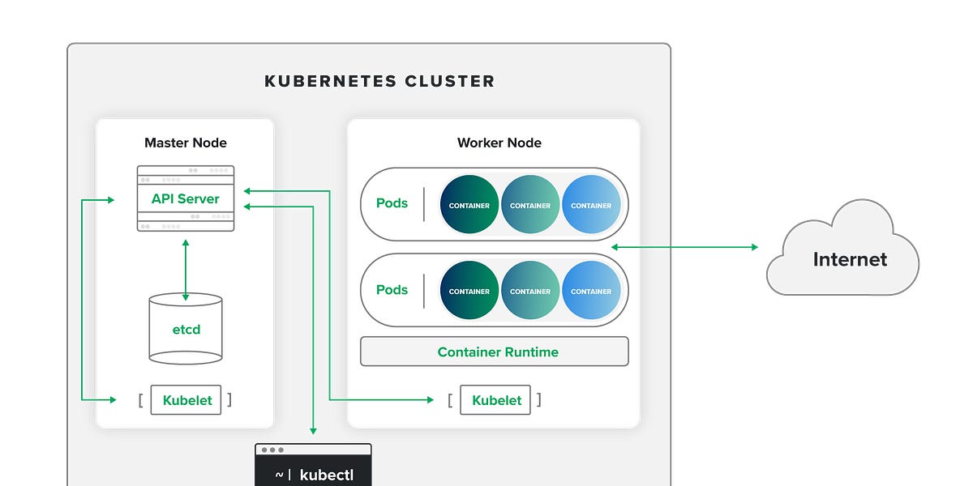Open the kubectl terminal window icon

(x=313, y=465)
